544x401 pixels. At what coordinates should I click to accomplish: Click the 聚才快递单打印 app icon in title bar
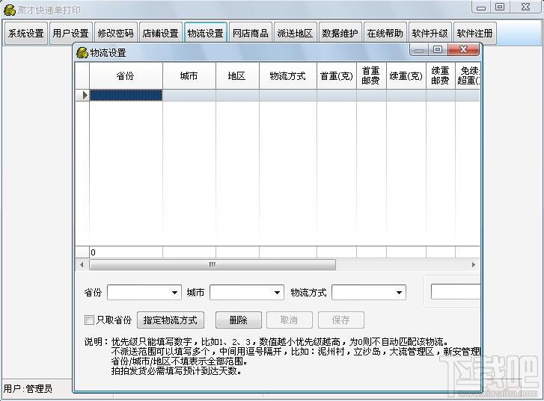click(x=10, y=10)
